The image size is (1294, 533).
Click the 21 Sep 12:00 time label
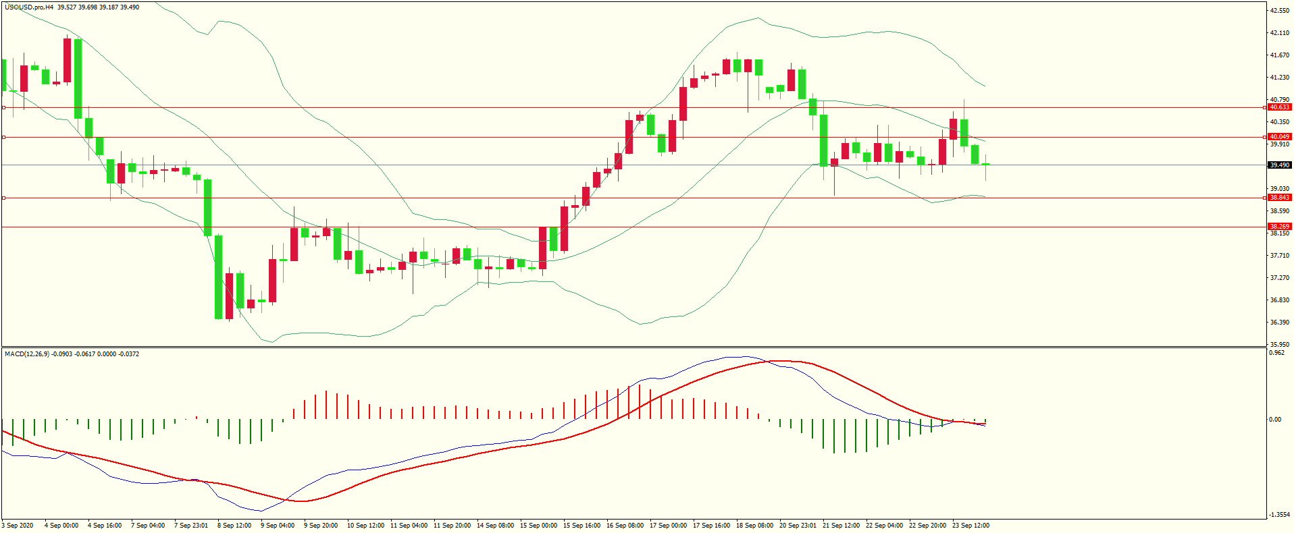[x=841, y=526]
